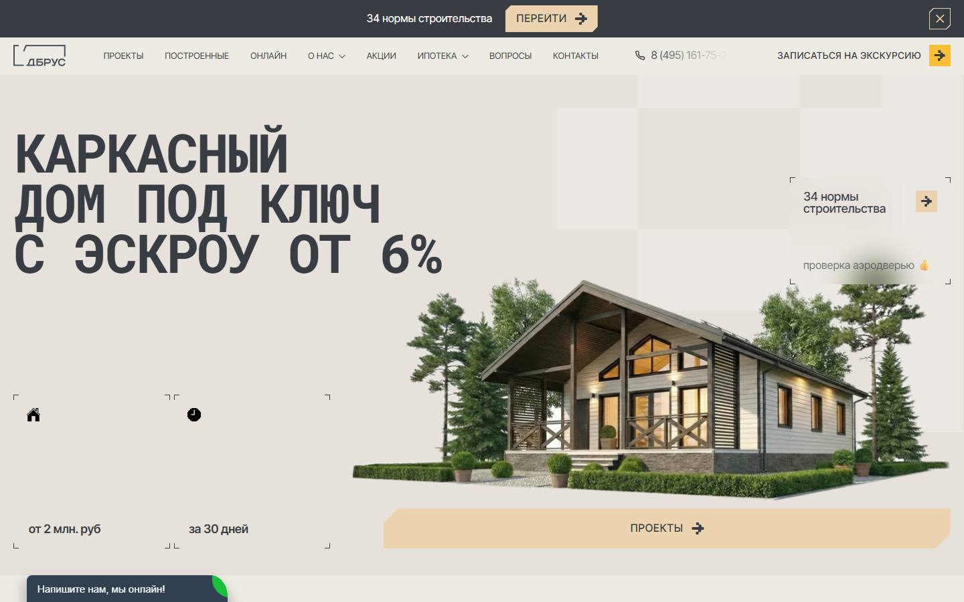964x602 pixels.
Task: Expand the ИПОТЕКА dropdown
Action: click(443, 56)
